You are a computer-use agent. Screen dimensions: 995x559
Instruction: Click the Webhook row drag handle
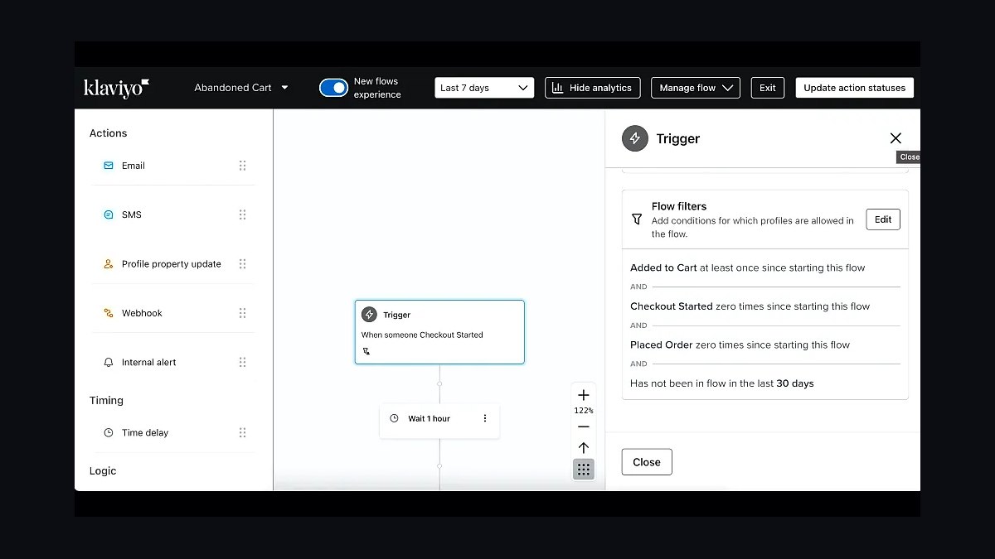[x=243, y=313]
